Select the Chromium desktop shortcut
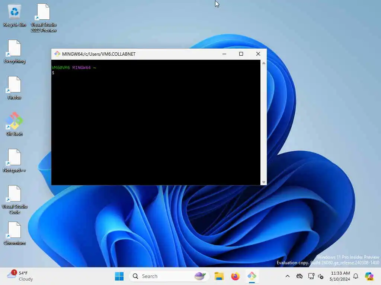 point(15,233)
